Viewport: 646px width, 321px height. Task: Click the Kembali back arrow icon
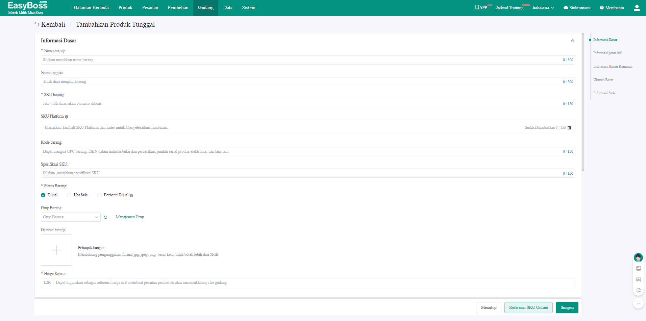(x=36, y=24)
